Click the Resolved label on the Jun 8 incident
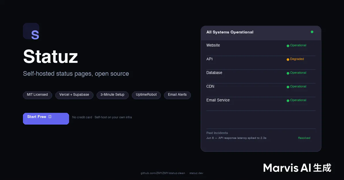344x180 pixels. [x=304, y=138]
